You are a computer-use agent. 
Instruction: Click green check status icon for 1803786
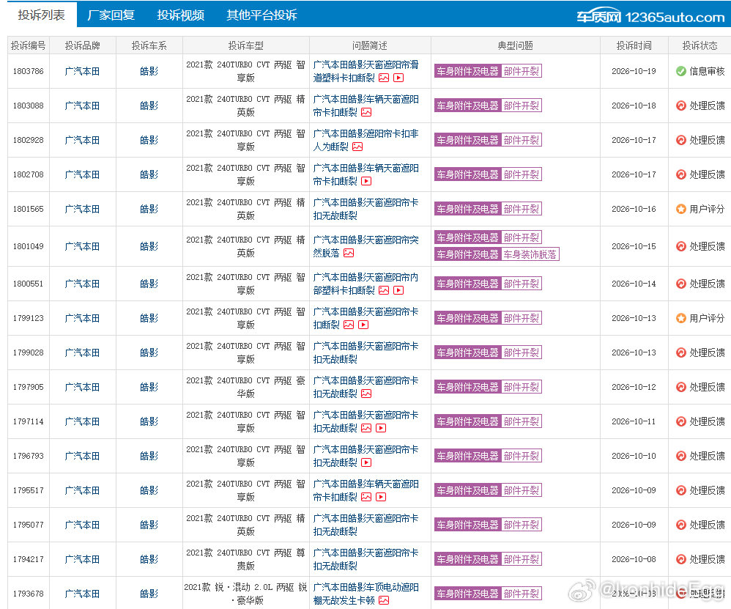tap(681, 71)
